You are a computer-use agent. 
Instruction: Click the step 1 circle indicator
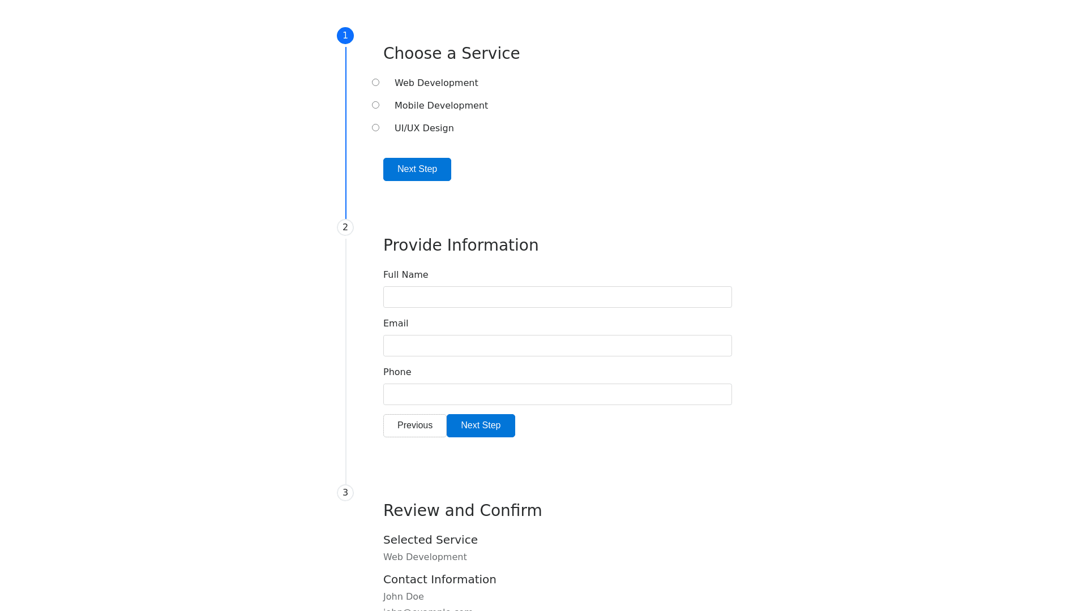point(345,36)
